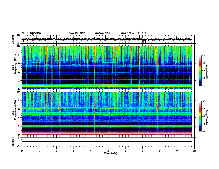Click the "-7" label on ch.1 color bar
Image resolution: width=219 pixels, height=169 pixels.
[x=204, y=86]
